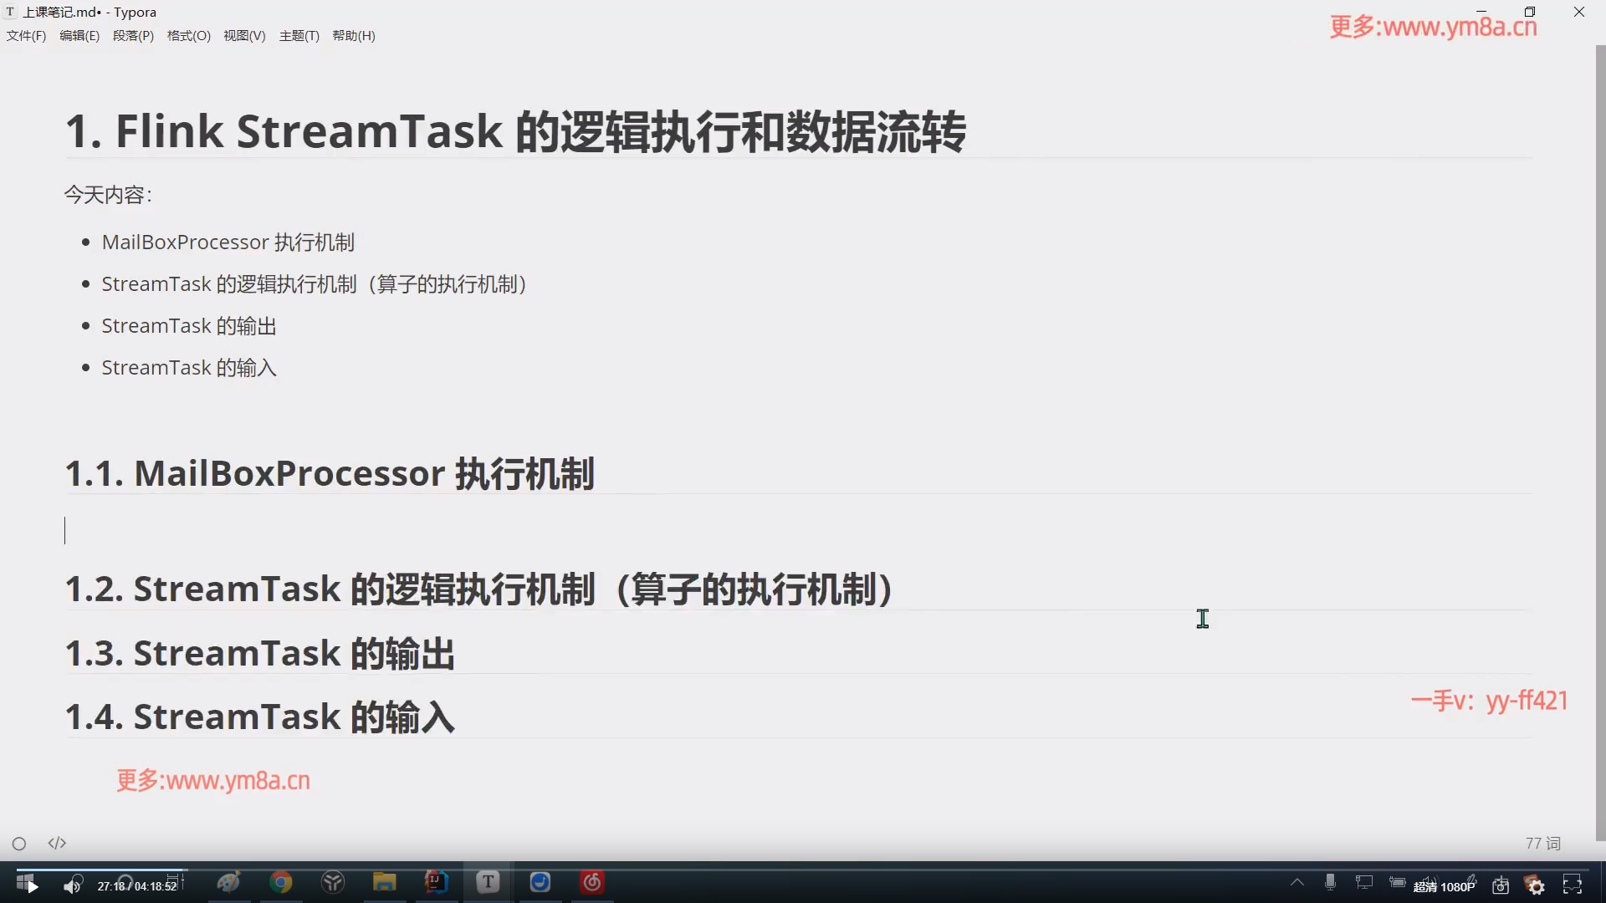Expand the hidden system tray chevron

[1297, 882]
